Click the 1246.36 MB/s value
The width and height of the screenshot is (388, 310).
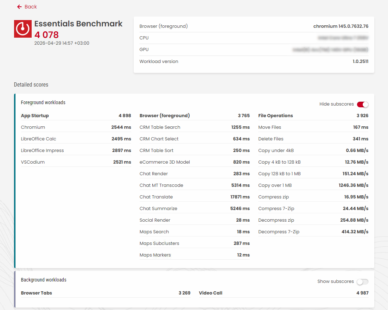(354, 185)
